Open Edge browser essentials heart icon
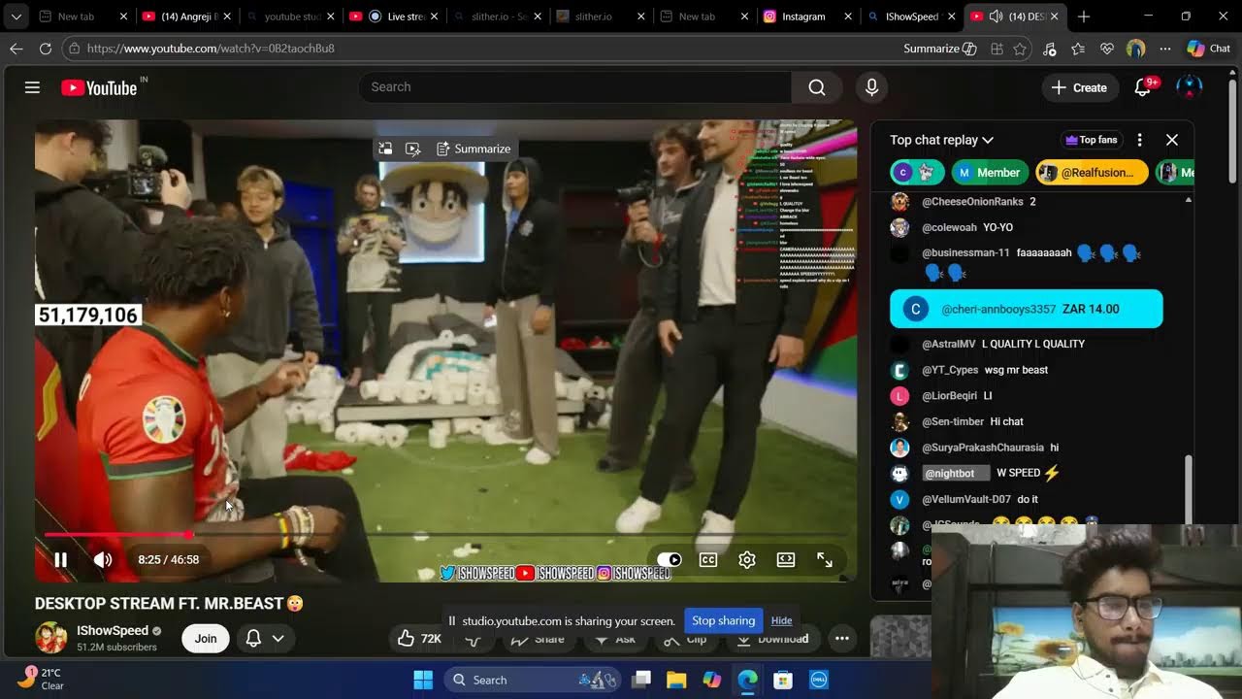1242x699 pixels. coord(1107,49)
